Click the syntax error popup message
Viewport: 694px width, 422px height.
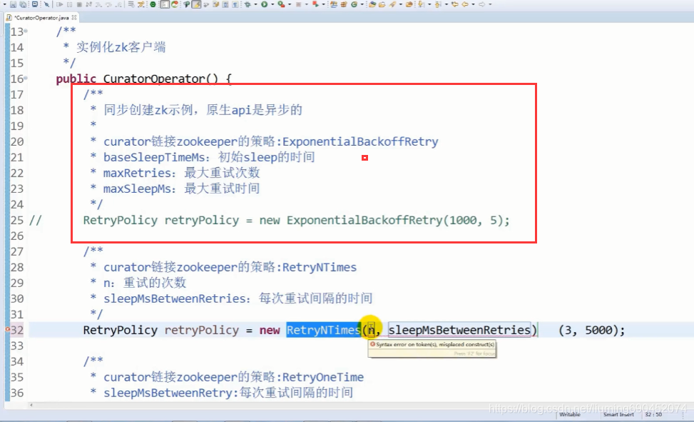432,347
